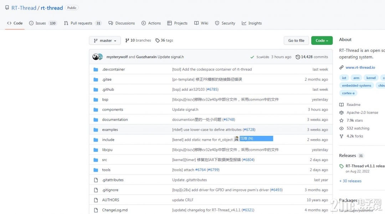
Task: Click the documentation folder icon
Action: click(96, 120)
